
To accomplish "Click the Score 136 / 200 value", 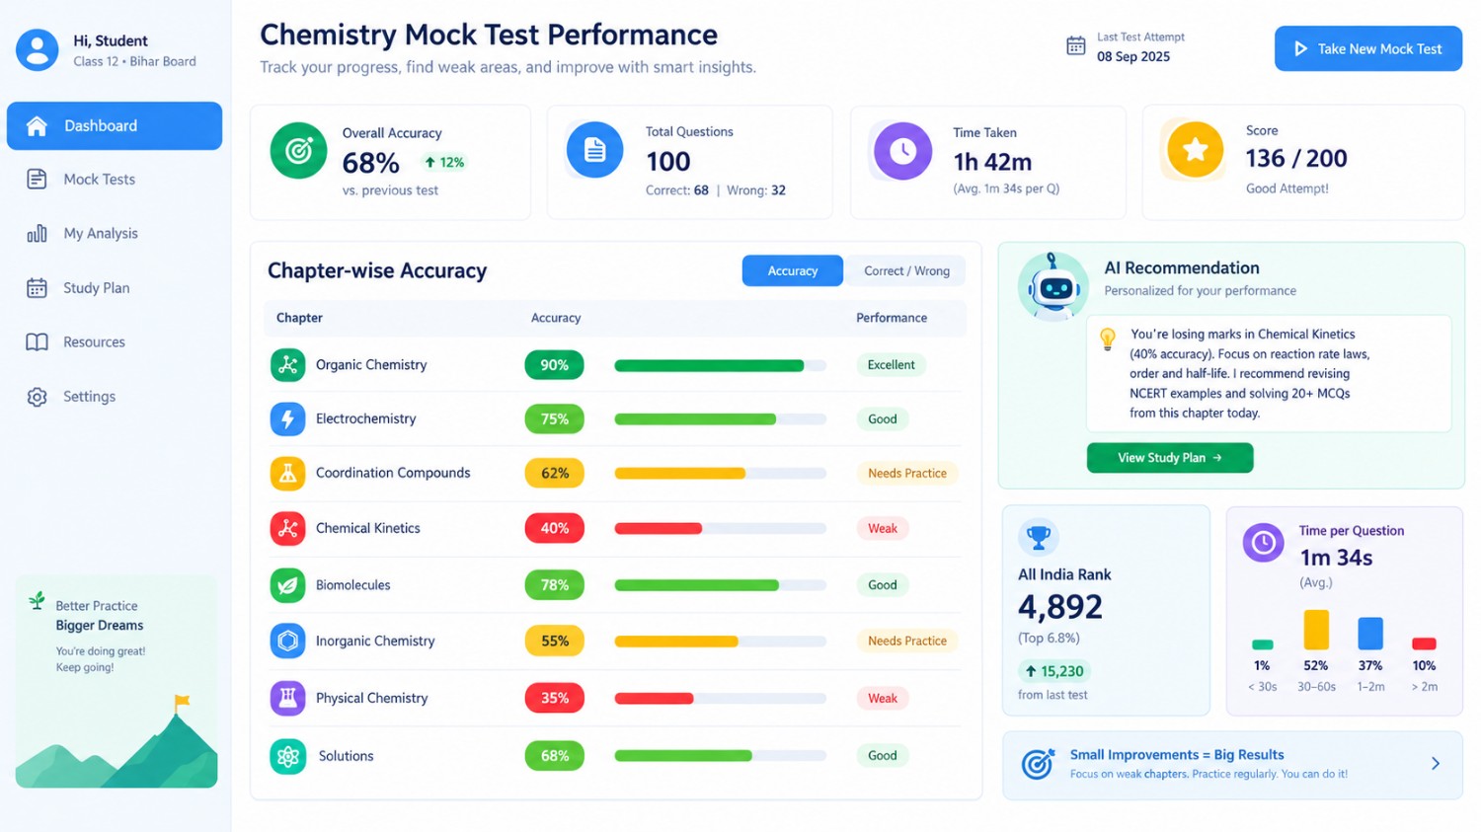I will point(1296,158).
